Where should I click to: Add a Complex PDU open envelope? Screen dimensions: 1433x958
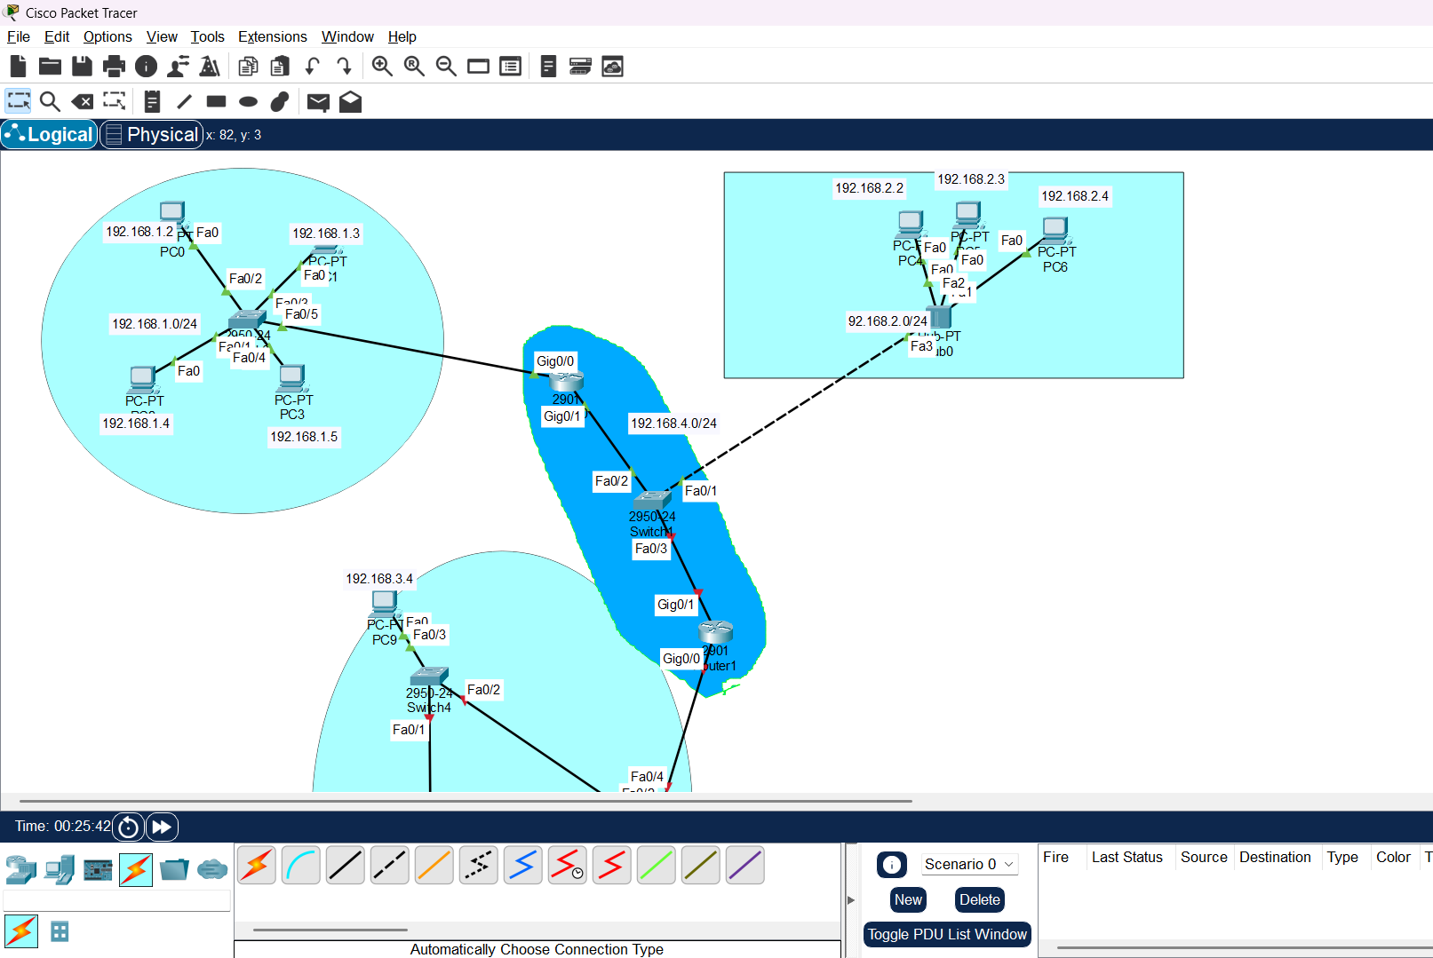coord(350,101)
